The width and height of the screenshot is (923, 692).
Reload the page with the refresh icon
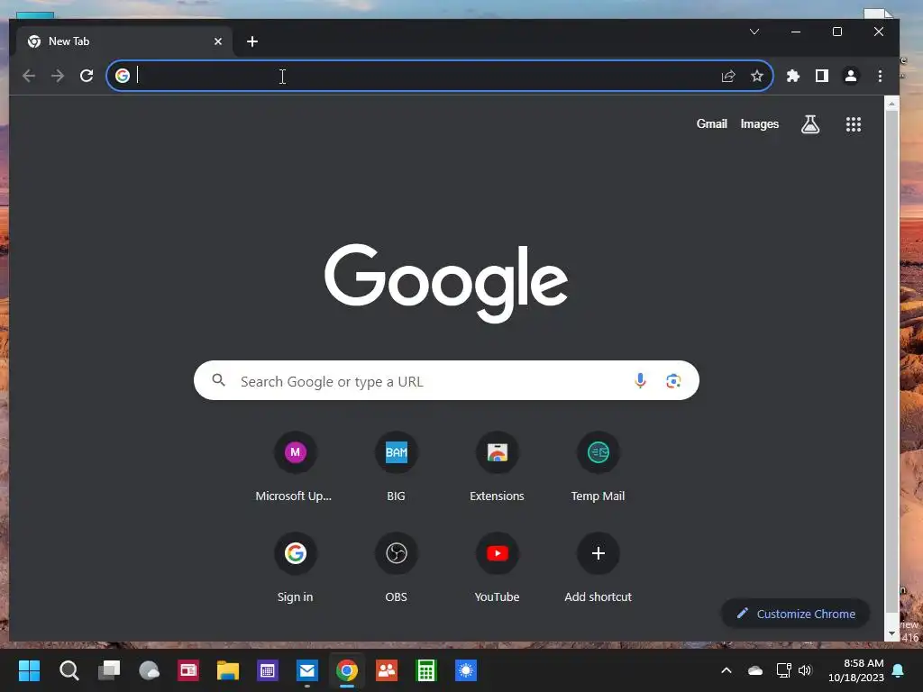click(x=87, y=76)
